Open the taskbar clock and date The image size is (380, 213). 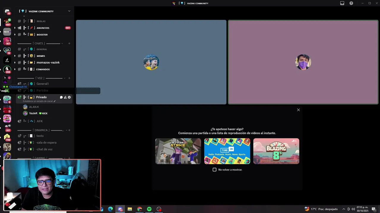[362, 209]
